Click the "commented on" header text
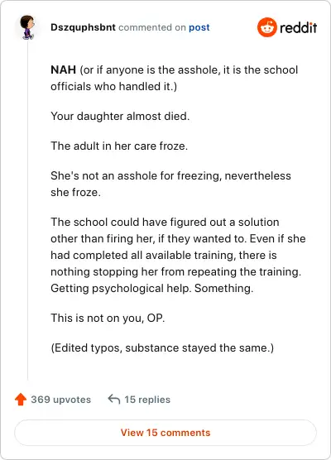331x460 pixels. coord(152,27)
